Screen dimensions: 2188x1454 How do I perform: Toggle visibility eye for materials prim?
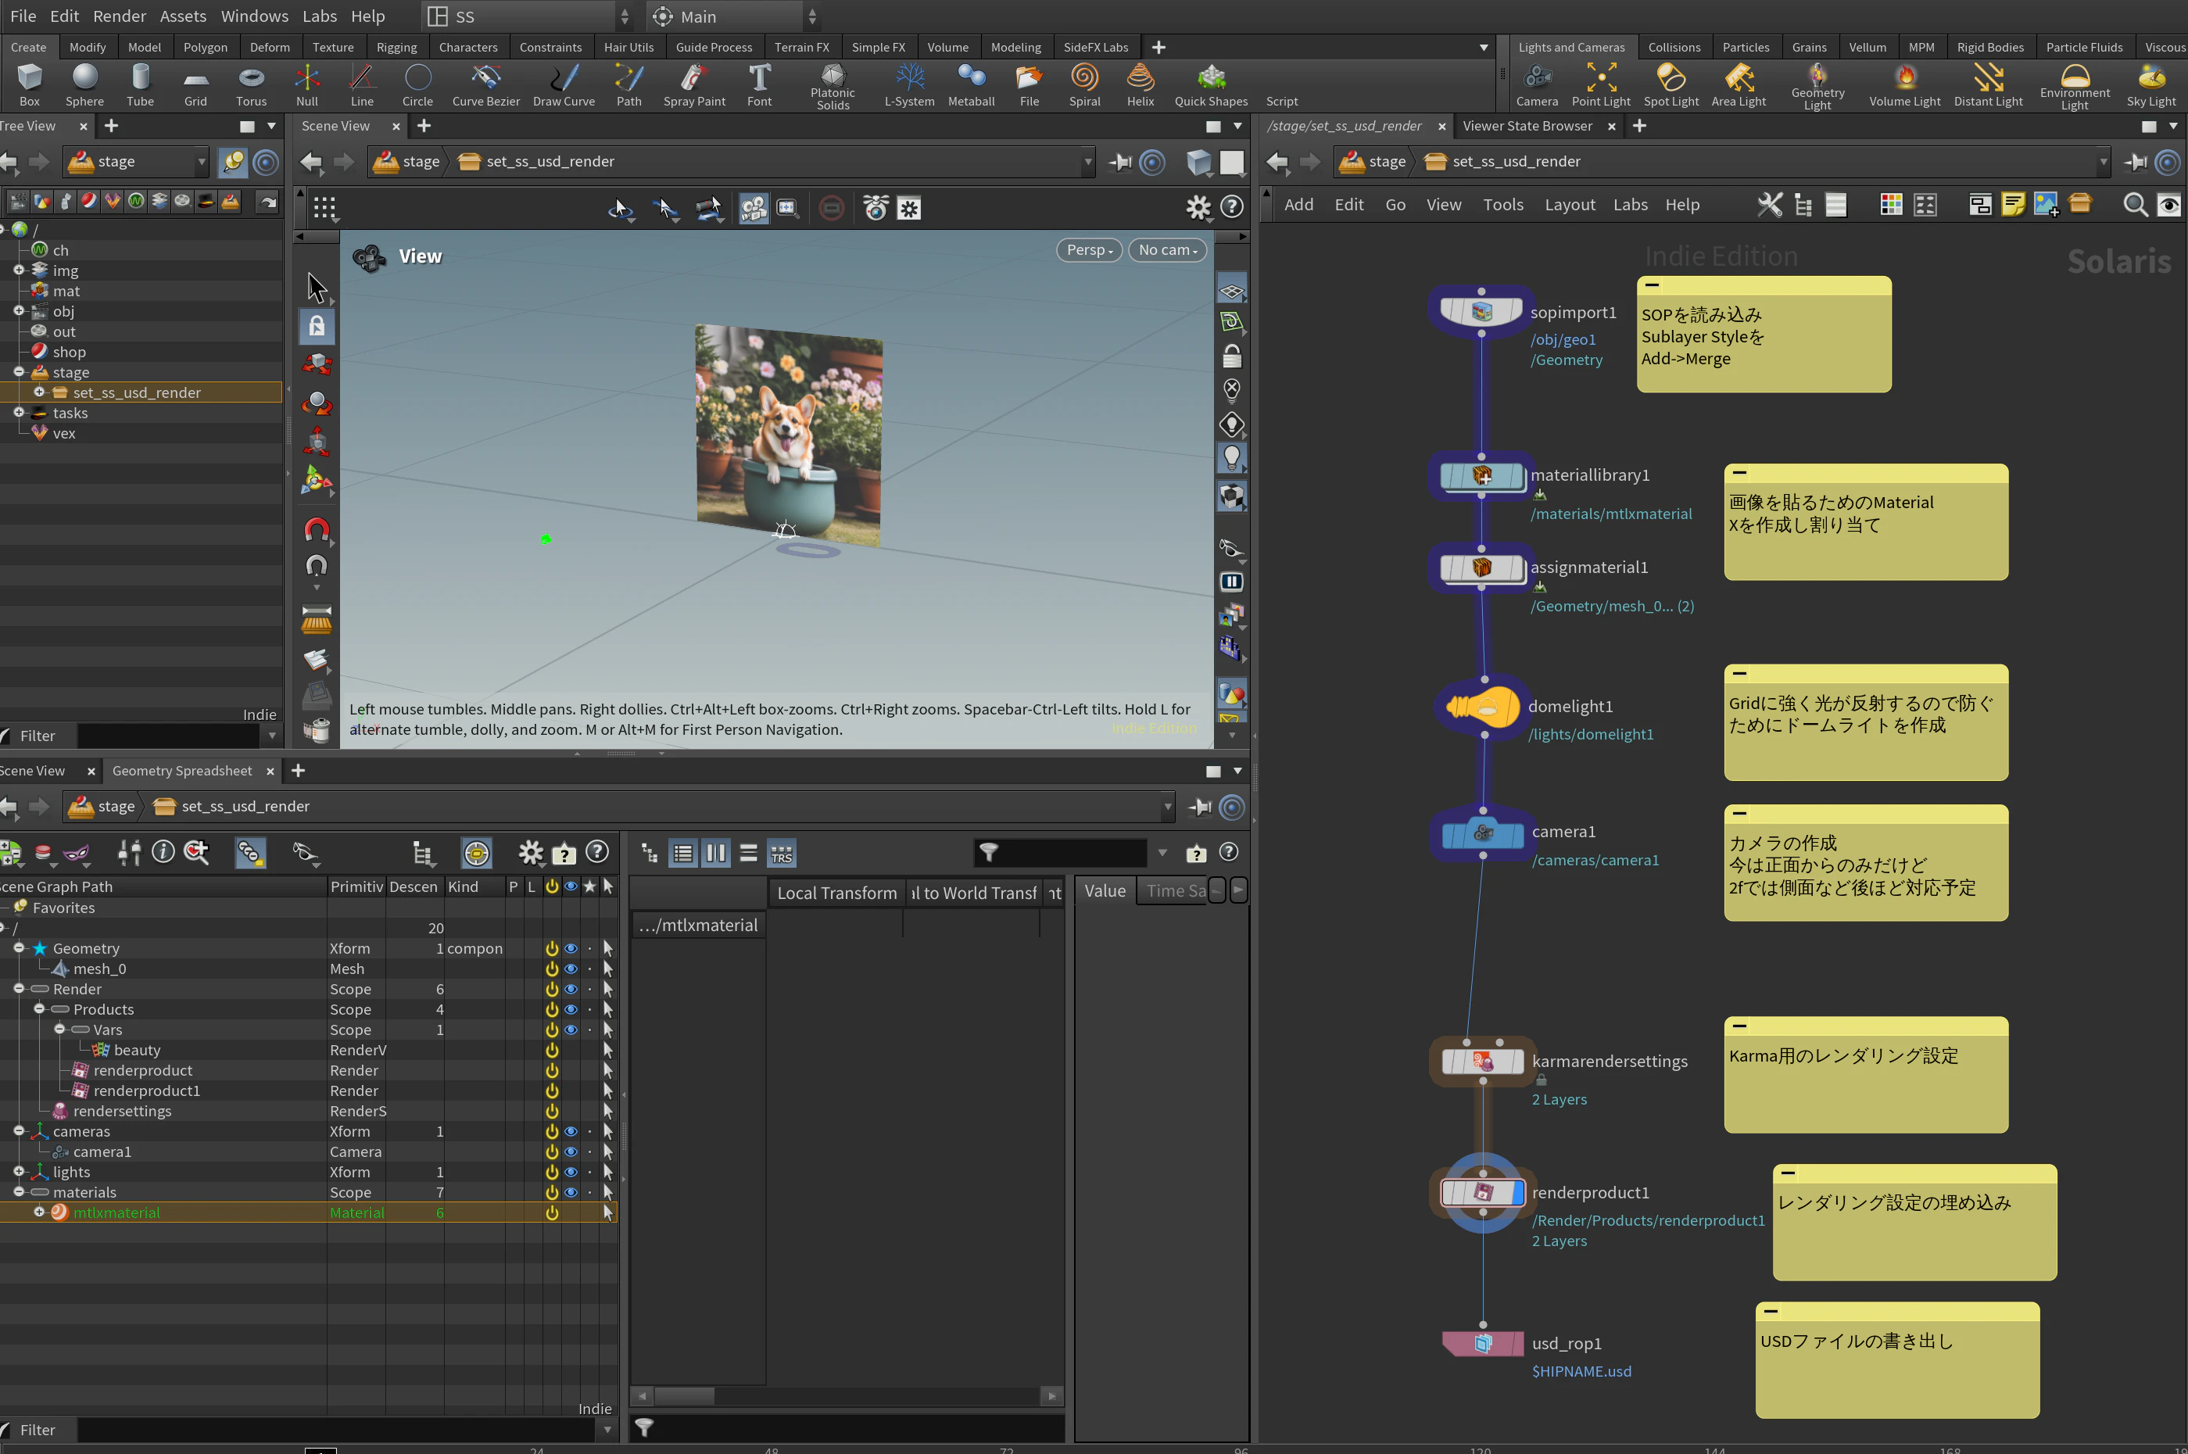pyautogui.click(x=571, y=1192)
